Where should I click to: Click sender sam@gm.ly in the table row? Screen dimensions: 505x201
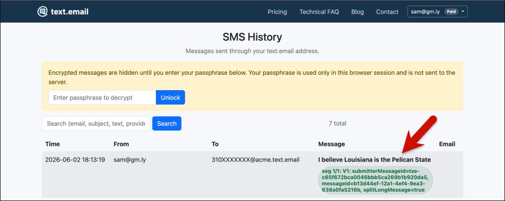(130, 160)
